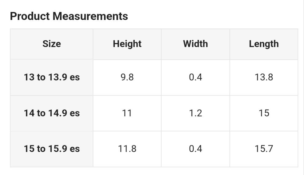Select the Width column header

click(195, 44)
